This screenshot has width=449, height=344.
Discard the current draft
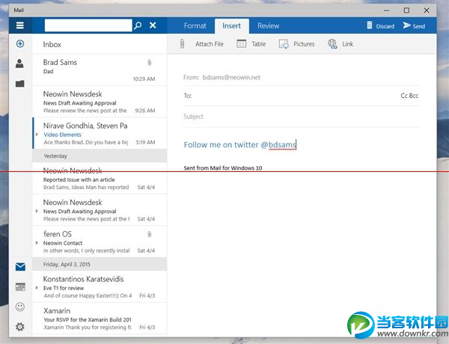379,26
